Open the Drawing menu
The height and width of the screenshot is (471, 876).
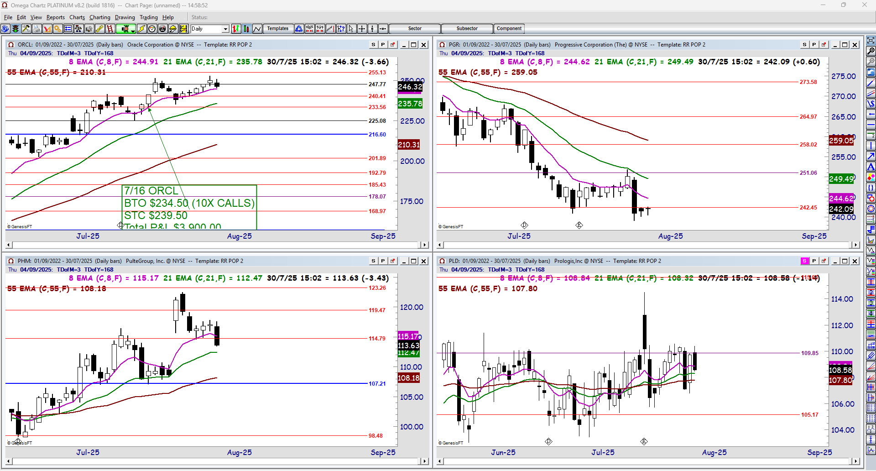[x=125, y=17]
